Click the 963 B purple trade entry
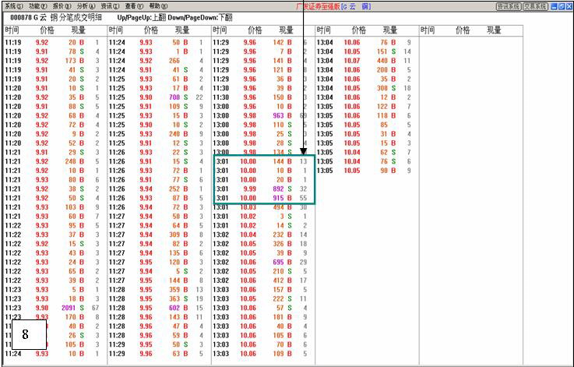Viewport: 574px width, 367px height. pos(280,115)
